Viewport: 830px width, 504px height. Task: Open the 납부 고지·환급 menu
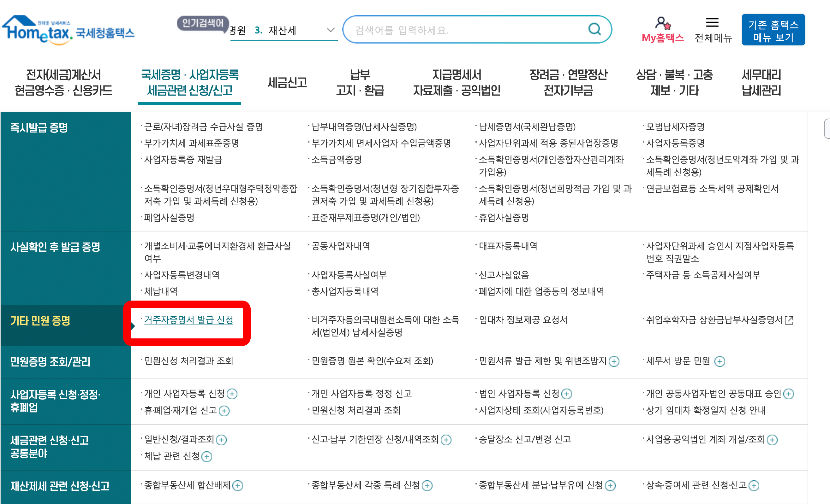(360, 82)
